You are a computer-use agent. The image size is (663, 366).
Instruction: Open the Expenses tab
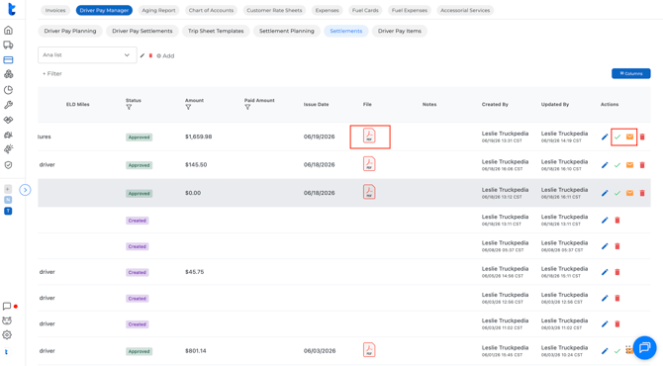[x=327, y=10]
